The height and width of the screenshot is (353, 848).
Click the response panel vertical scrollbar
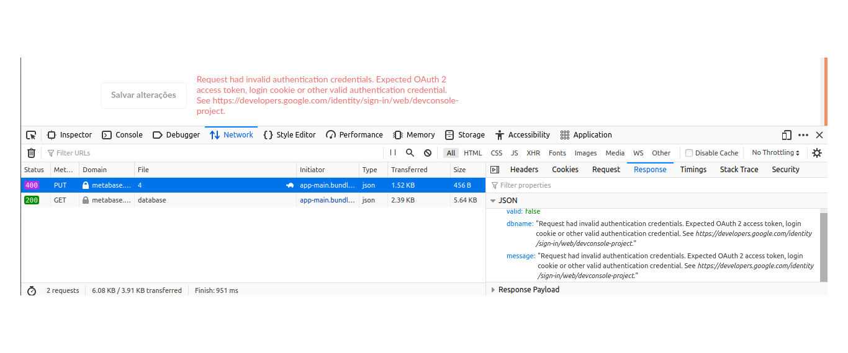824,246
